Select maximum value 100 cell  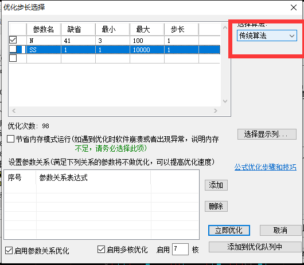click(x=147, y=41)
